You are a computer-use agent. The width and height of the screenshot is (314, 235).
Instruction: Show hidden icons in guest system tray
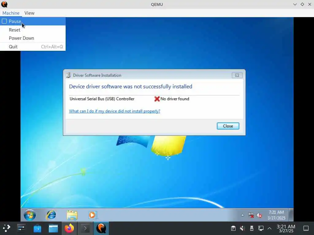tap(243, 215)
